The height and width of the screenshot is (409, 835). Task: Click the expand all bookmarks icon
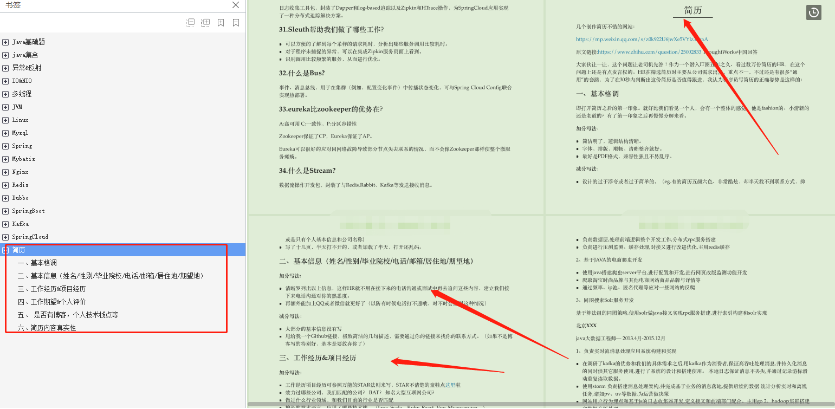[205, 23]
